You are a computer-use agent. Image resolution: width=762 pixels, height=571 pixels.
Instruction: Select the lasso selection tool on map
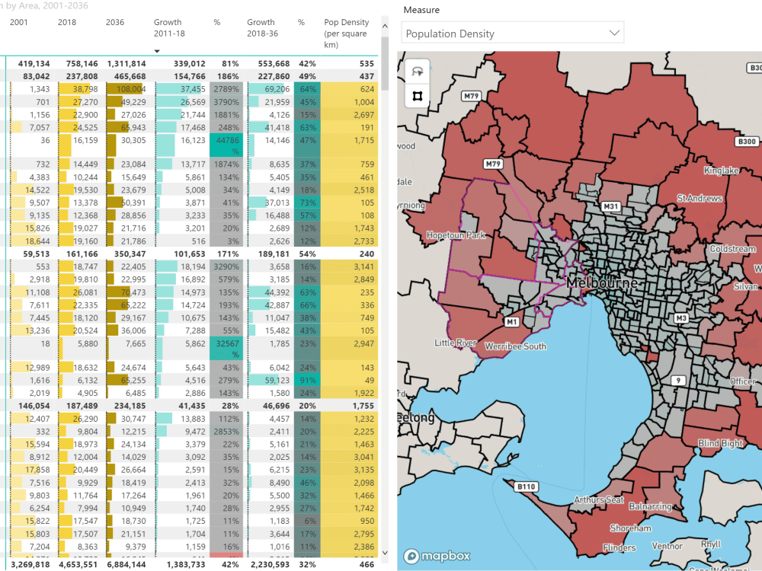click(x=417, y=72)
